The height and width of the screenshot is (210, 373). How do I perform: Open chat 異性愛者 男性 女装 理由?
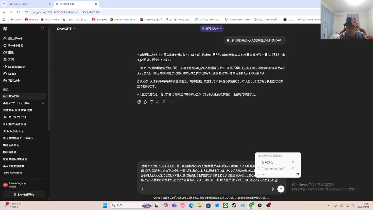[23, 110]
